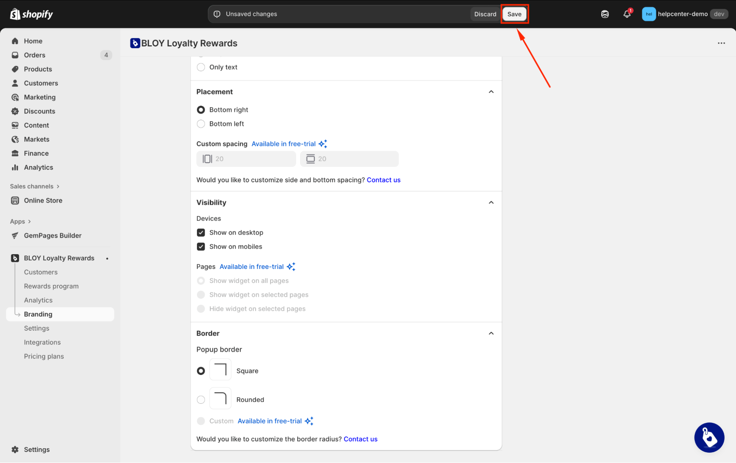Click the Save button

tap(514, 14)
